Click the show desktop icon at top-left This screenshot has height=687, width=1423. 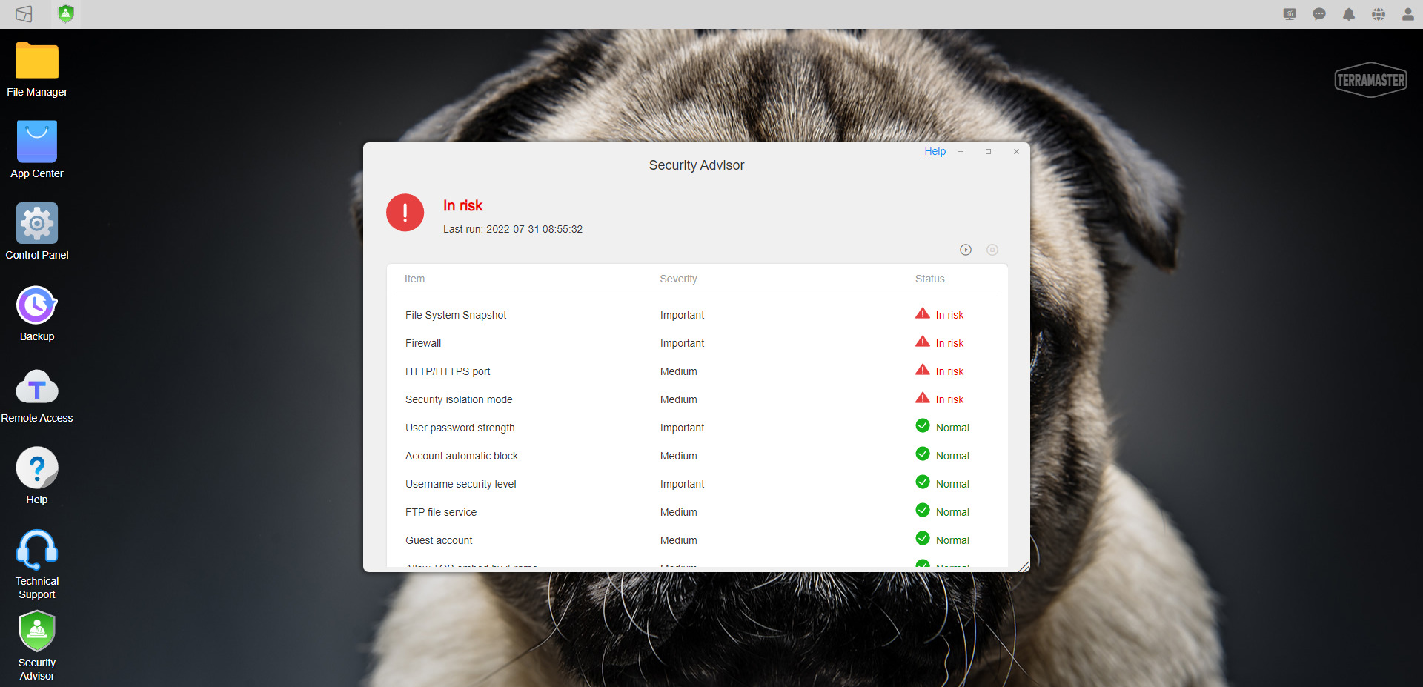24,14
